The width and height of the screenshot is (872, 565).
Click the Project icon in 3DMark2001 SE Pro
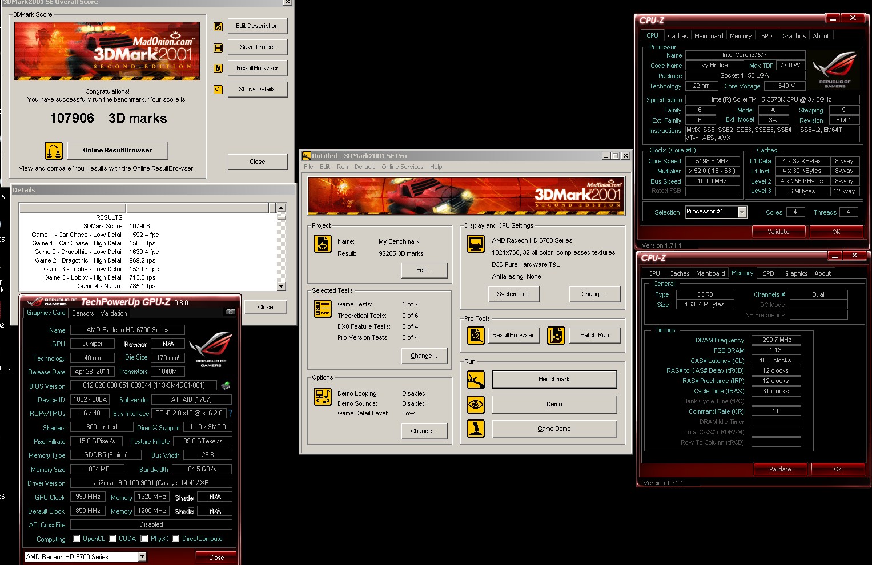[323, 244]
